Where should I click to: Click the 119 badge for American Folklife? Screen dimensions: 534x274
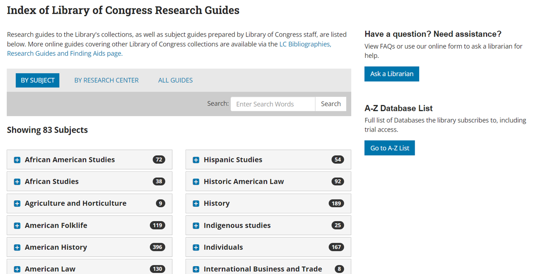(x=157, y=225)
